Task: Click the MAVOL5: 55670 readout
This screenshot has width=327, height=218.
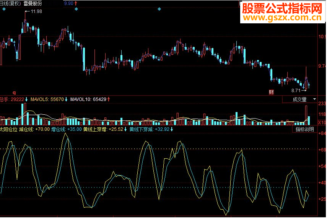Action: coord(47,99)
